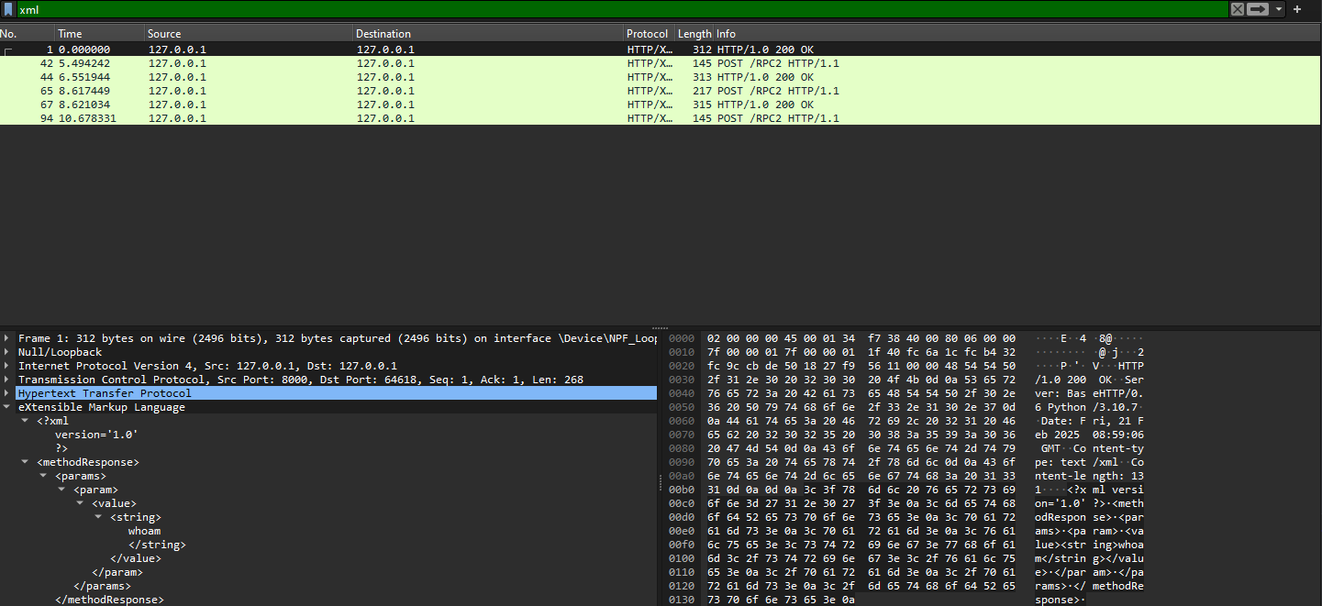The width and height of the screenshot is (1322, 606).
Task: Open the recent filters dropdown arrow
Action: click(1279, 9)
